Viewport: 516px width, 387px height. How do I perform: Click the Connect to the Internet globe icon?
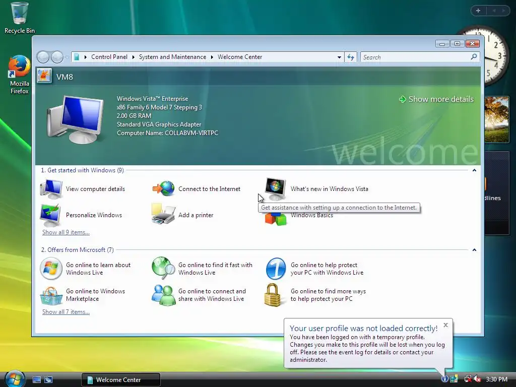[x=164, y=189]
